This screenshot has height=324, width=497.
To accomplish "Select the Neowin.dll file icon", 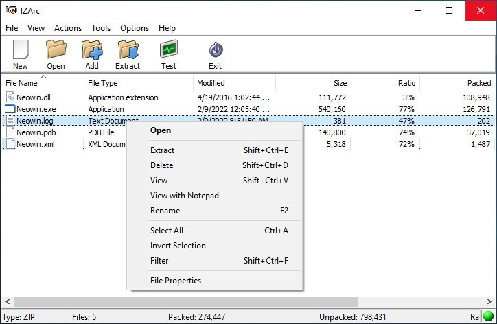I will point(10,97).
